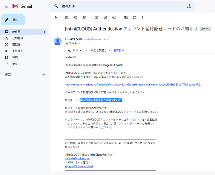Screen dimensions: 215x175
Task: Create a new label with plus icon
Action: point(44,75)
